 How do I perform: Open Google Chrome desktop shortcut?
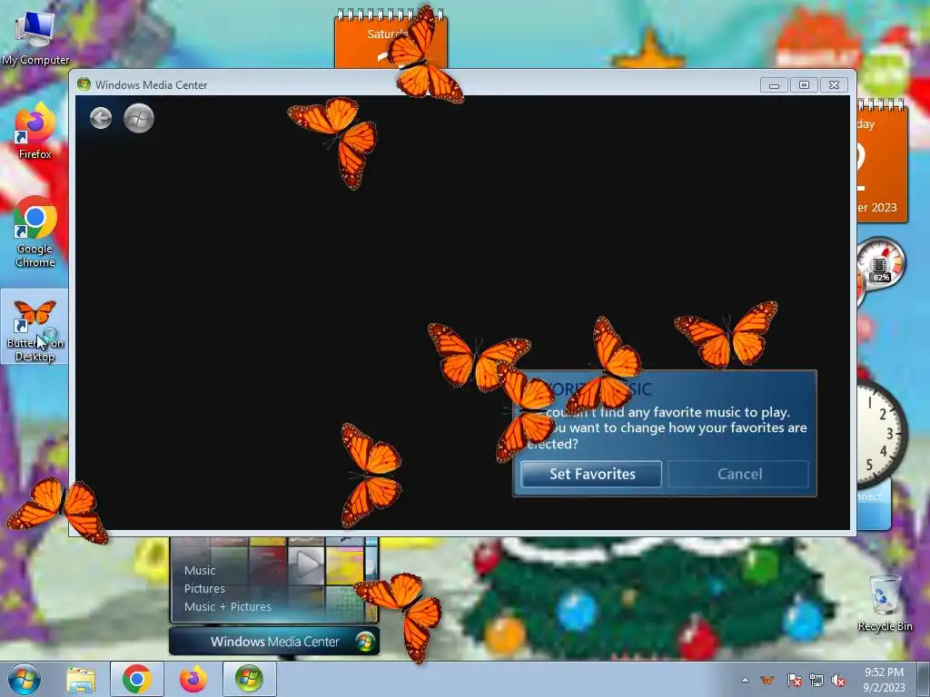[x=35, y=233]
